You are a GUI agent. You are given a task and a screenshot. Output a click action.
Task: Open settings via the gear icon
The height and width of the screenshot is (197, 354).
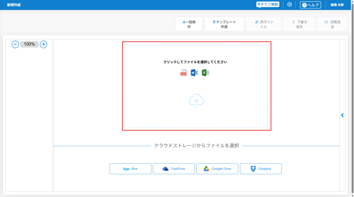point(290,5)
